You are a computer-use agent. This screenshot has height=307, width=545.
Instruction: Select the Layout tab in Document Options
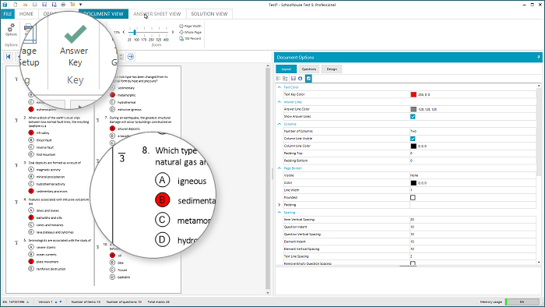tap(286, 69)
